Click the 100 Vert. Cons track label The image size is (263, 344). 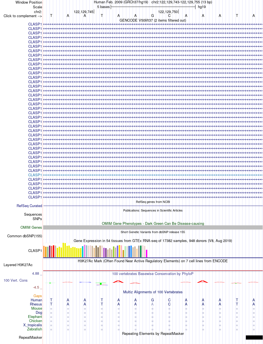[x=16, y=281]
